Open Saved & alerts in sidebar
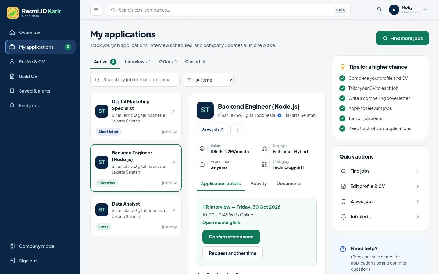The image size is (439, 274). pos(40,91)
